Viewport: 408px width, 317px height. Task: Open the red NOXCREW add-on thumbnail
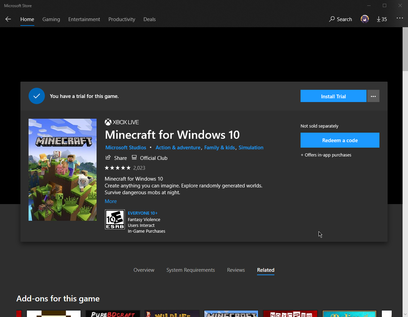pyautogui.click(x=290, y=314)
